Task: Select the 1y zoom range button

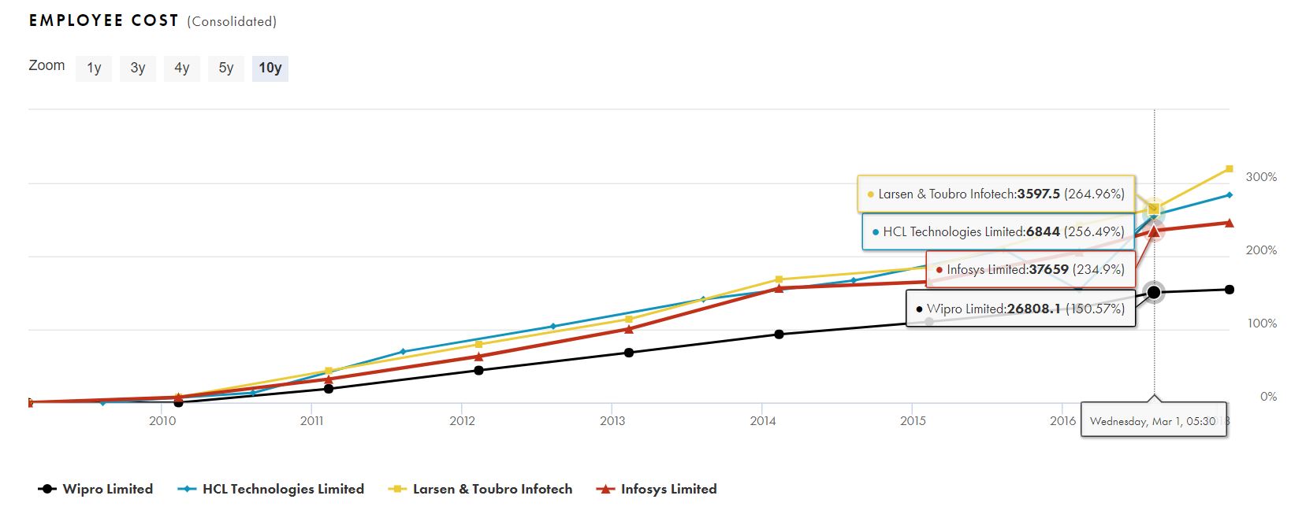Action: (94, 68)
